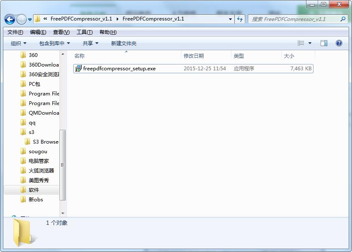The image size is (352, 252).
Task: Open the 包含到库中 dropdown
Action: (x=54, y=44)
